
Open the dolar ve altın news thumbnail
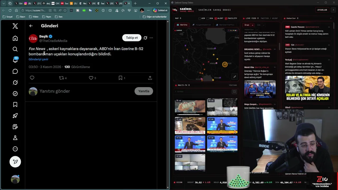(307, 89)
